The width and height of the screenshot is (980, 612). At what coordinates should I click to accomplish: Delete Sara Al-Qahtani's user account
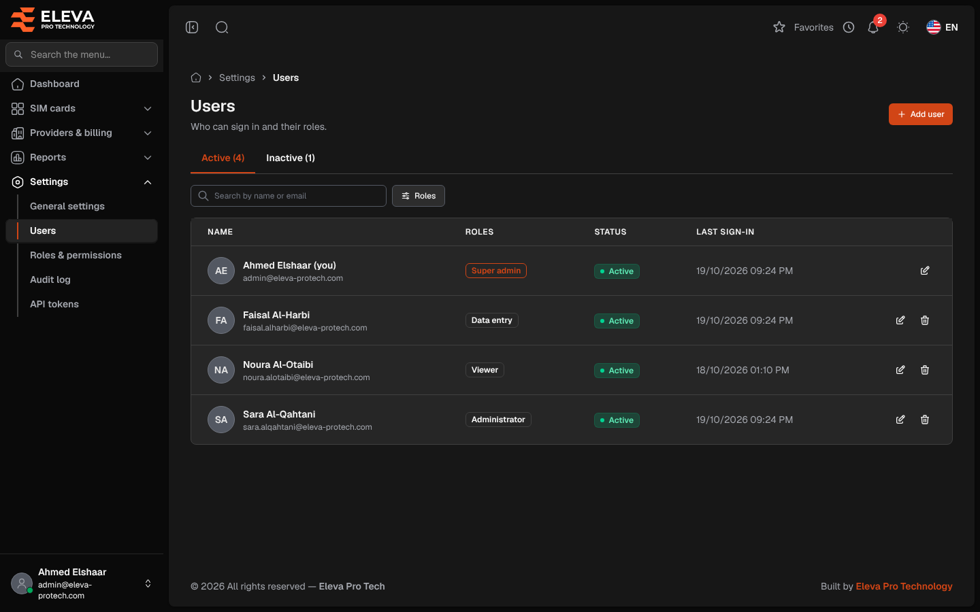(x=925, y=420)
